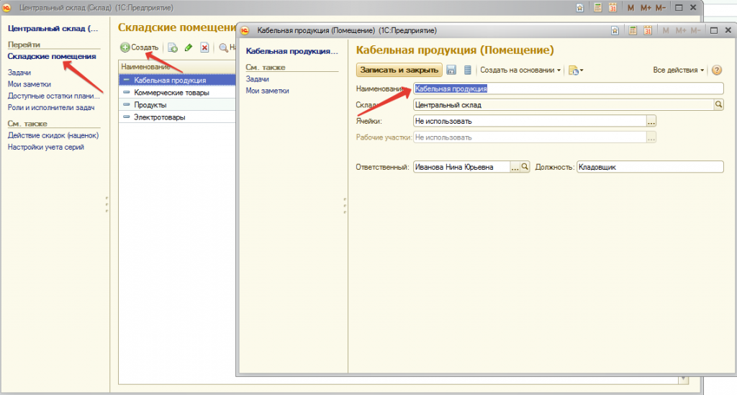Expand the Создать на основании dropdown
Screen dimensions: 737x395
tap(521, 70)
